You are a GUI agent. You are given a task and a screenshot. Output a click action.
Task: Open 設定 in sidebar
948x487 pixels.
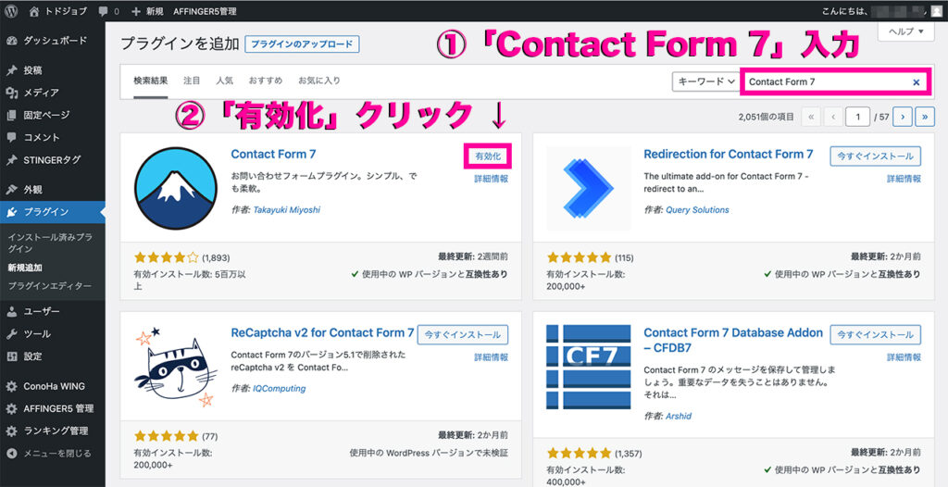click(x=53, y=356)
